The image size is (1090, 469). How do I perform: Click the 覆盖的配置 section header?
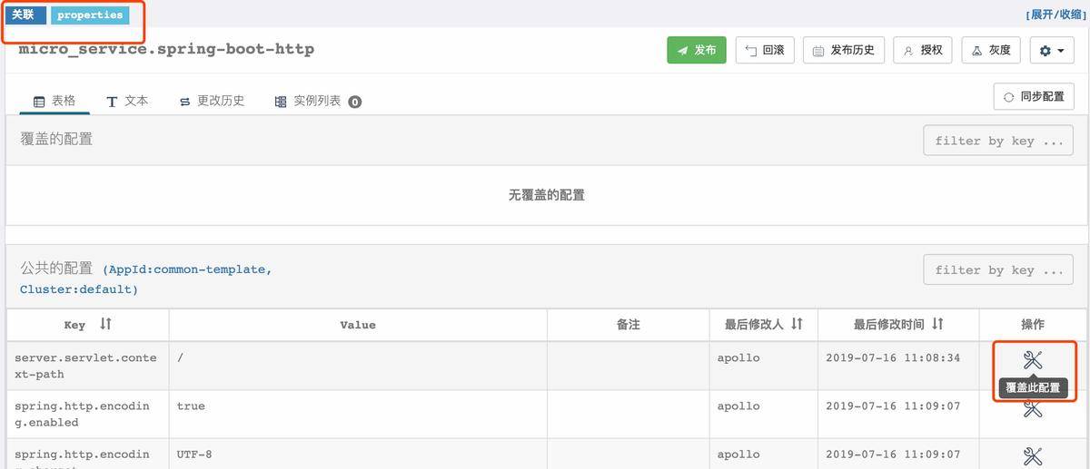pyautogui.click(x=56, y=139)
